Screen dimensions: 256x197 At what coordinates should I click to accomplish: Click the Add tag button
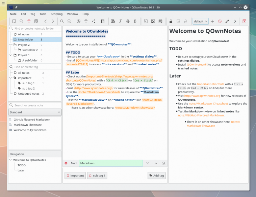[x=156, y=175]
